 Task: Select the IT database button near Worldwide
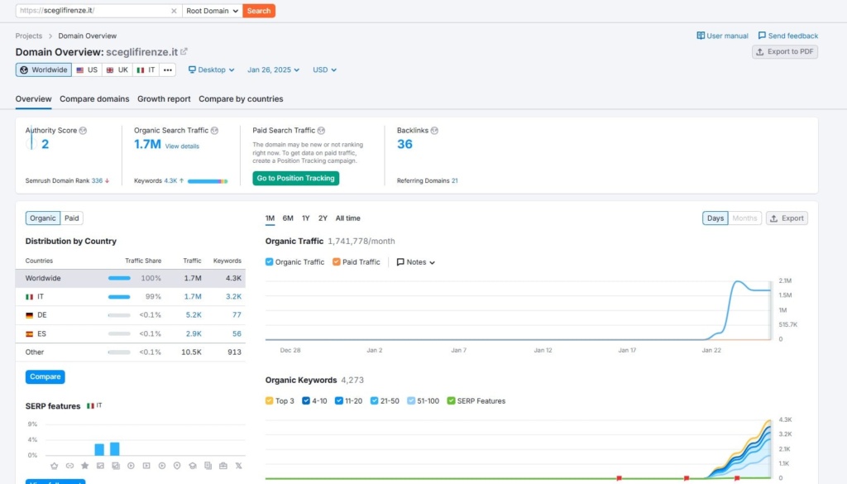pyautogui.click(x=146, y=69)
